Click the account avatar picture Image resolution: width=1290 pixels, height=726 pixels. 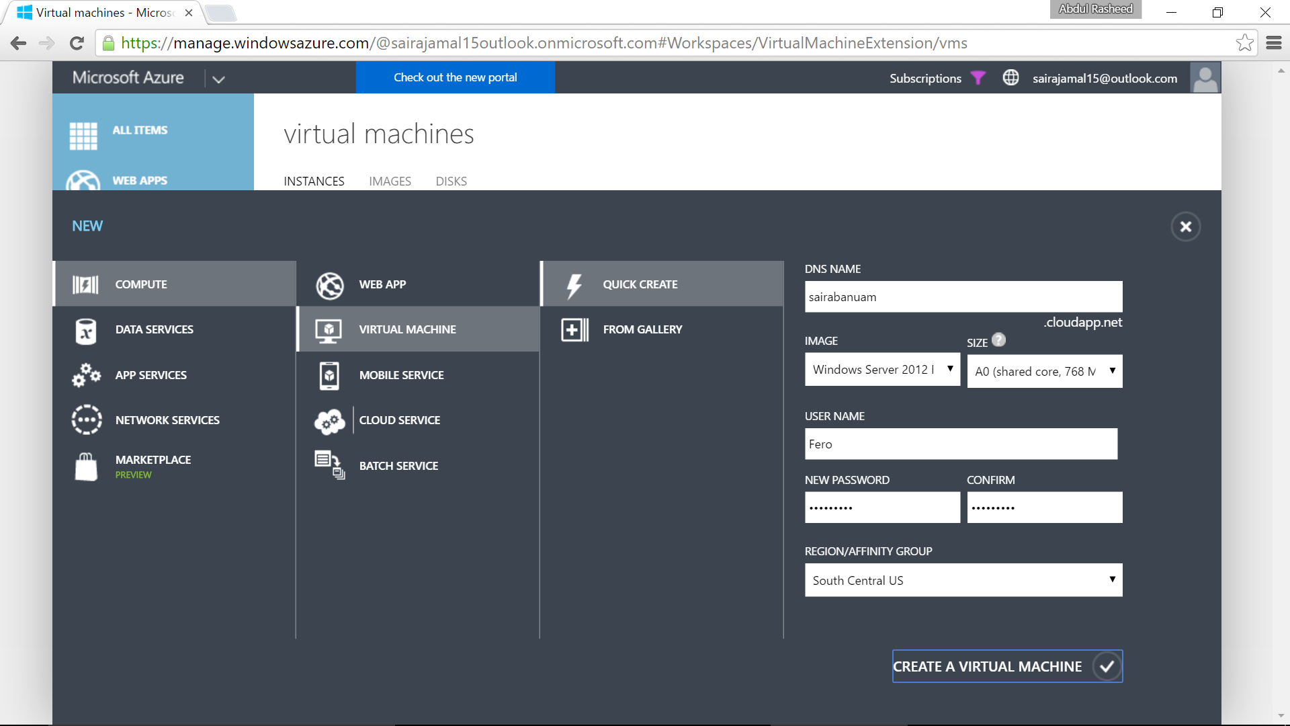(x=1205, y=77)
